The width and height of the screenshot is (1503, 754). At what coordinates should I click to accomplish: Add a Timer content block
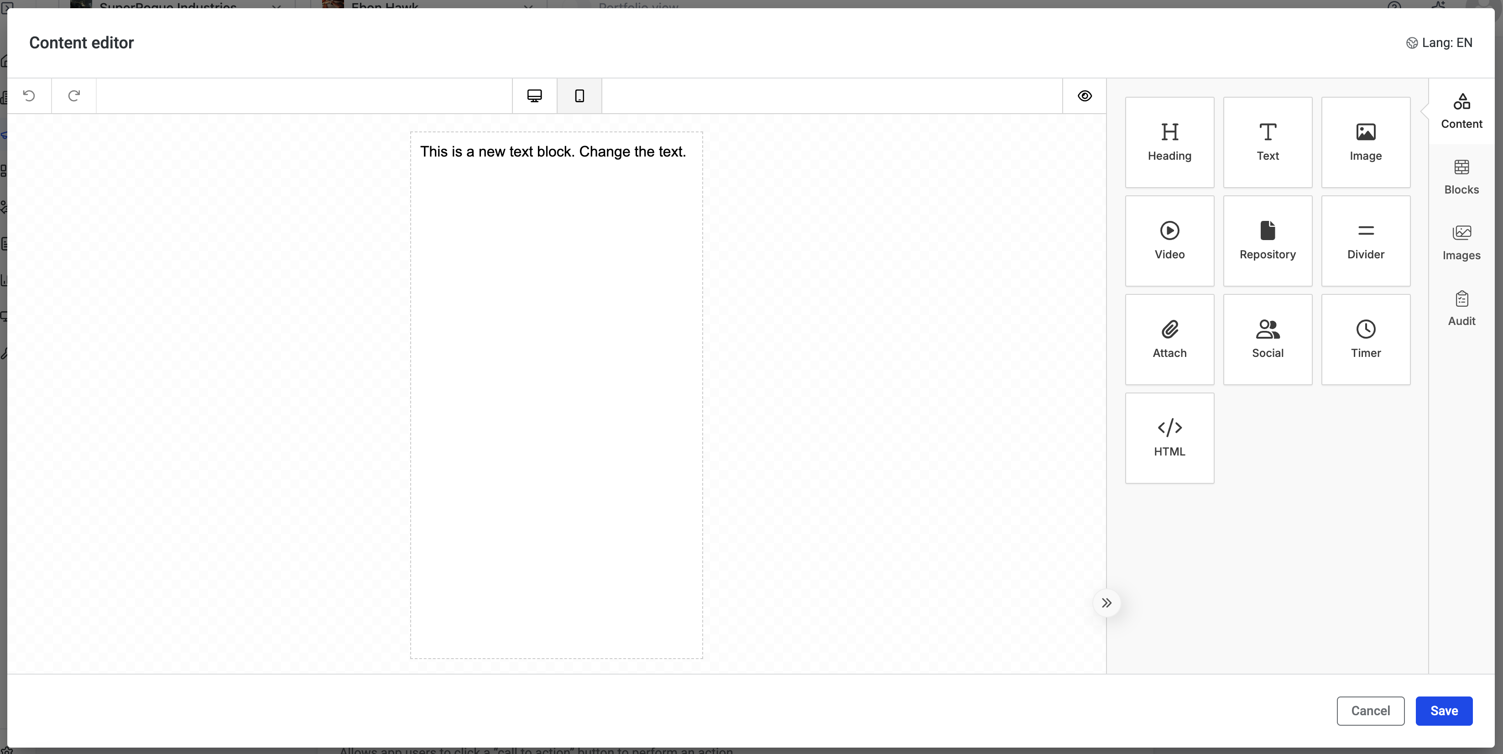1365,340
